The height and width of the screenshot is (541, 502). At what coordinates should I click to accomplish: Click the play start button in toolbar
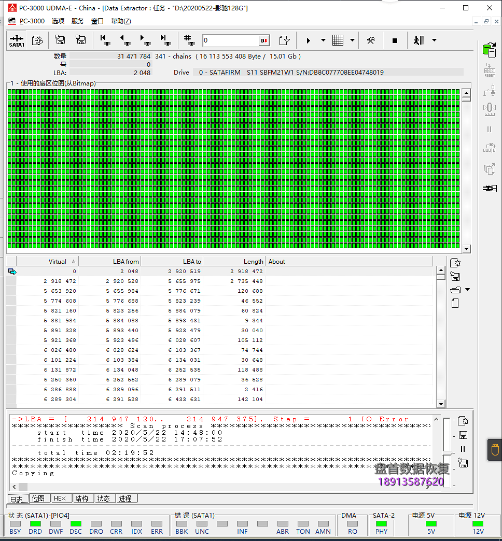tap(309, 41)
